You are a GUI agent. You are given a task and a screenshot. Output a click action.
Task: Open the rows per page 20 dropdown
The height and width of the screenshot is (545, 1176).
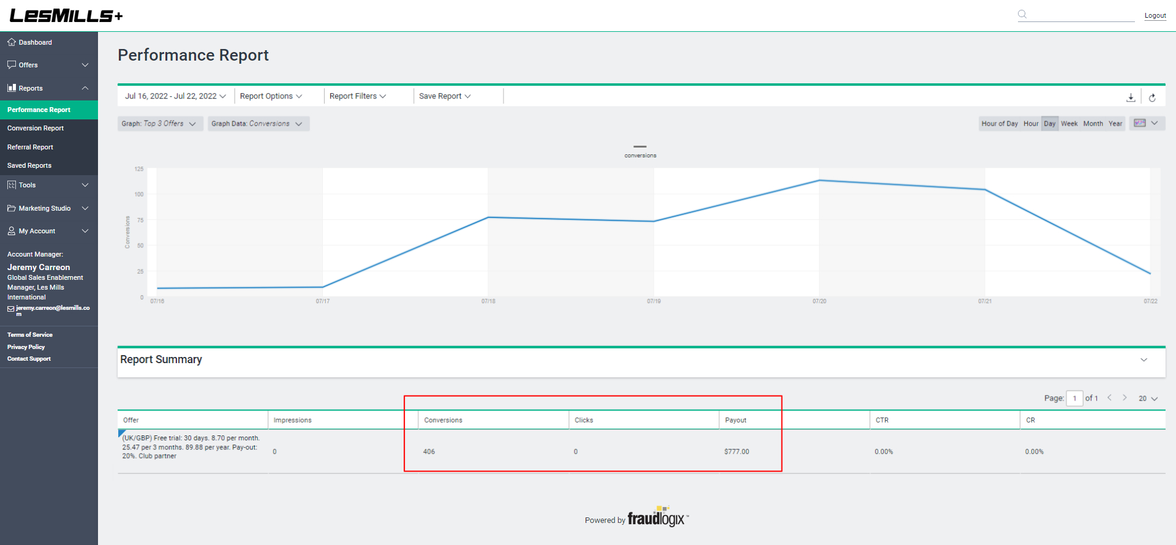[x=1148, y=399]
